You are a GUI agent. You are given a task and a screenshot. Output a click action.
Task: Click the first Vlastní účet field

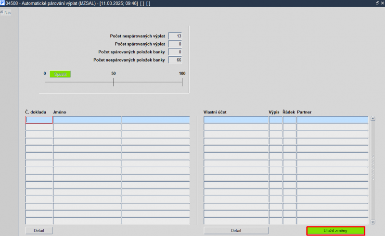click(236, 120)
